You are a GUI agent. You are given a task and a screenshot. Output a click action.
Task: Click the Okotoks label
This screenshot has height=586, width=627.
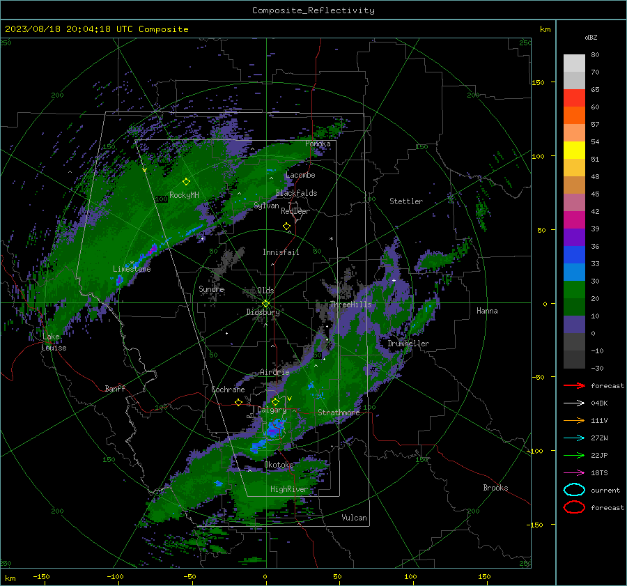pyautogui.click(x=279, y=465)
